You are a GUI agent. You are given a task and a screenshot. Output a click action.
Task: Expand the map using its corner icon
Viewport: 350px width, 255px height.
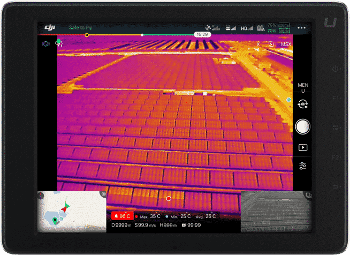(x=103, y=194)
